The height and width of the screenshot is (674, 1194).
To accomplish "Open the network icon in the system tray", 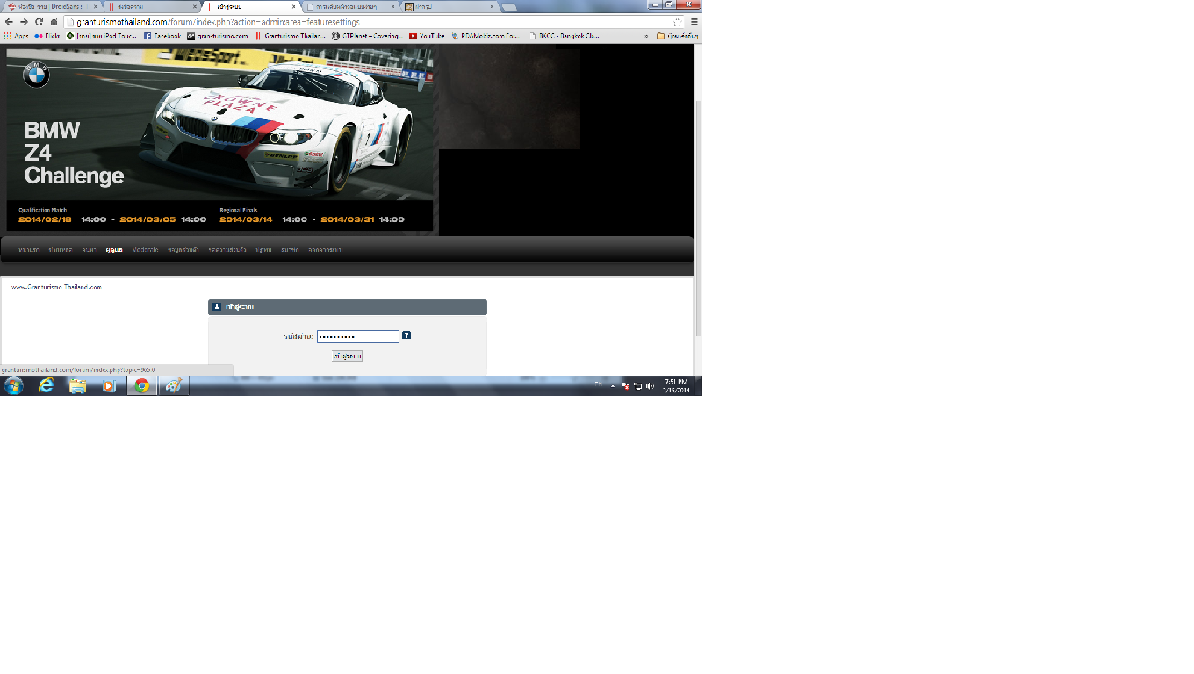I will click(638, 386).
